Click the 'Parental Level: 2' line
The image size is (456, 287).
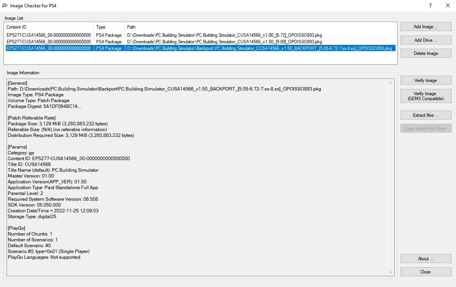click(25, 193)
